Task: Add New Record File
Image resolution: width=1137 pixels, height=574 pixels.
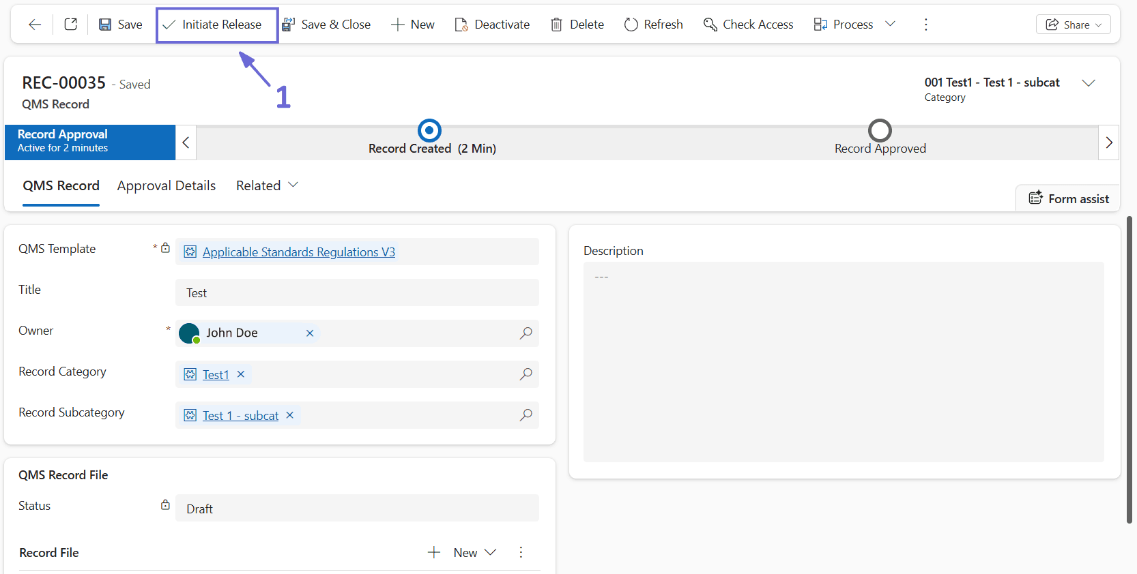Action: coord(452,552)
